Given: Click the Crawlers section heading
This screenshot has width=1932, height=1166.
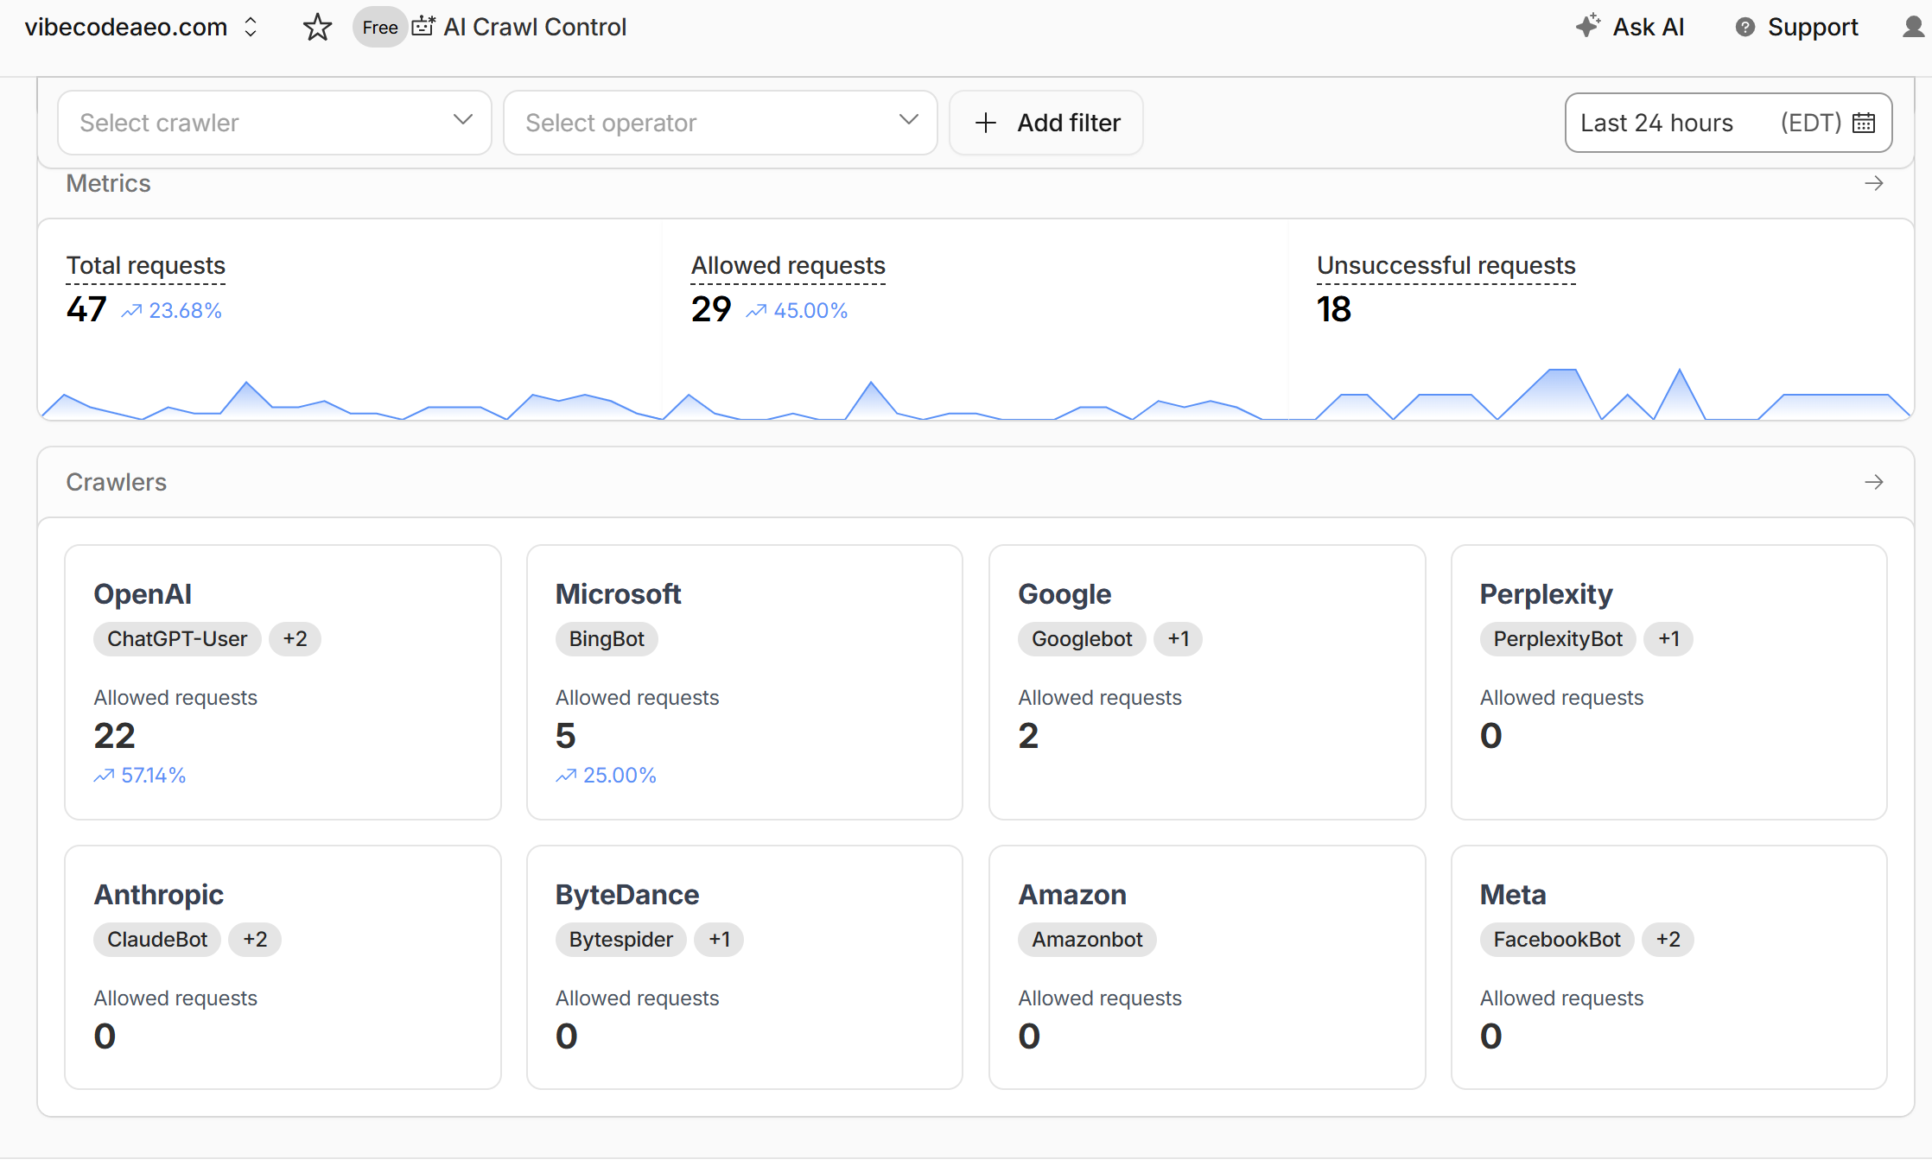Looking at the screenshot, I should 117,482.
